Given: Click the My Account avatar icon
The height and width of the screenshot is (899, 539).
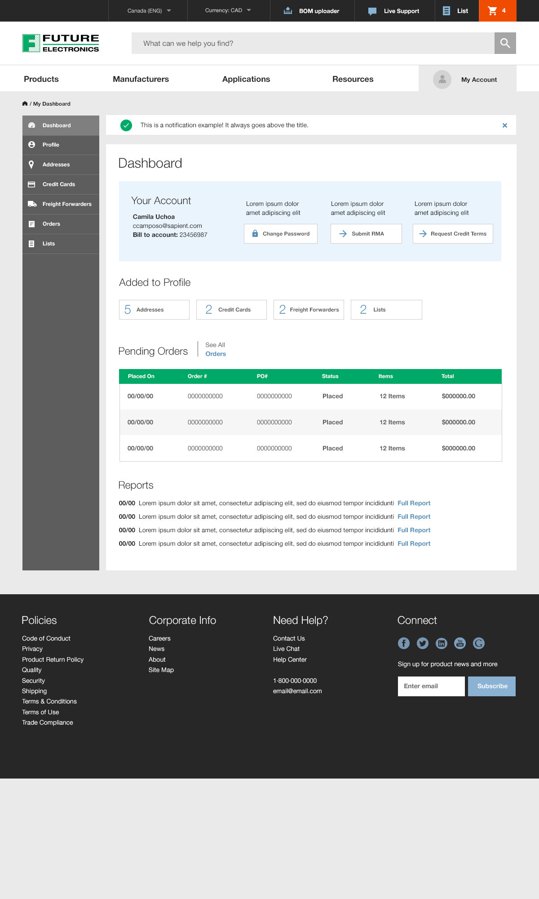Looking at the screenshot, I should (x=442, y=80).
